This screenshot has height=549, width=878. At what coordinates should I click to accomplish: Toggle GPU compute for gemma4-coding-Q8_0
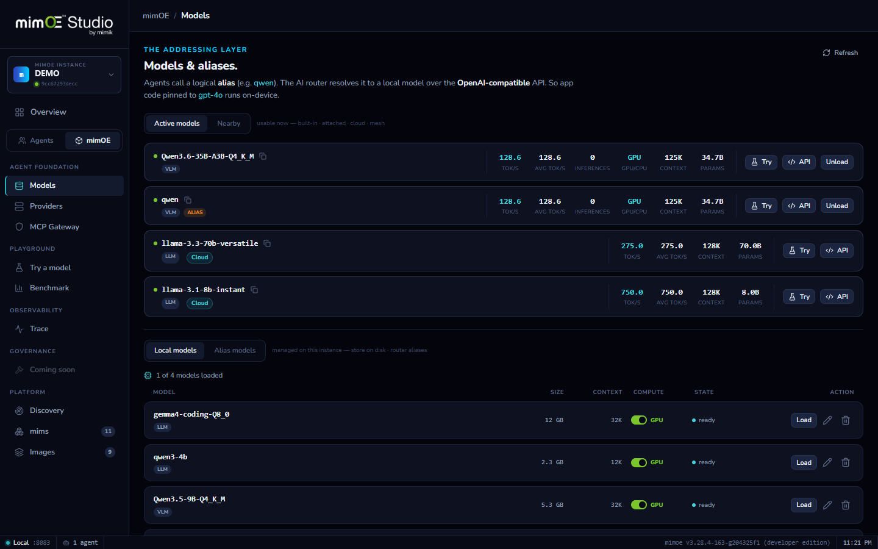[x=638, y=420]
